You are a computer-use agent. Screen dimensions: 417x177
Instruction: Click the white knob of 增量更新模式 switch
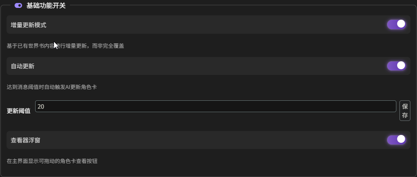401,24
